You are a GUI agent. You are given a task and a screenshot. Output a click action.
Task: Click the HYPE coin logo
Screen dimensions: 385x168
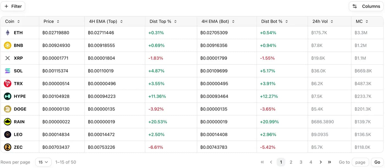pyautogui.click(x=8, y=96)
